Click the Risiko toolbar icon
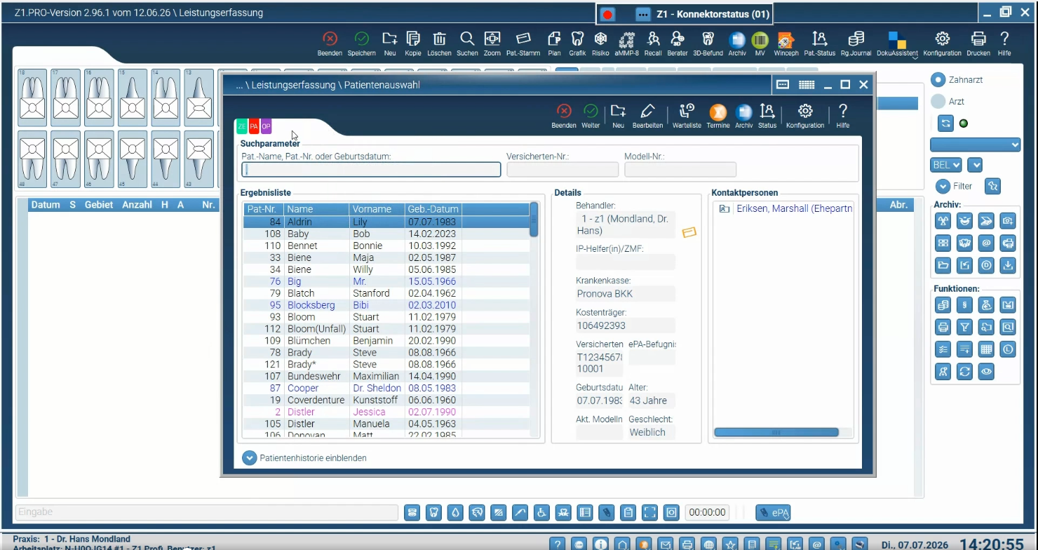The image size is (1038, 550). point(600,43)
